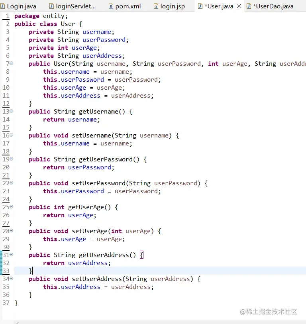This screenshot has height=324, width=306.
Task: Select the pom.xml tab
Action: coord(125,6)
